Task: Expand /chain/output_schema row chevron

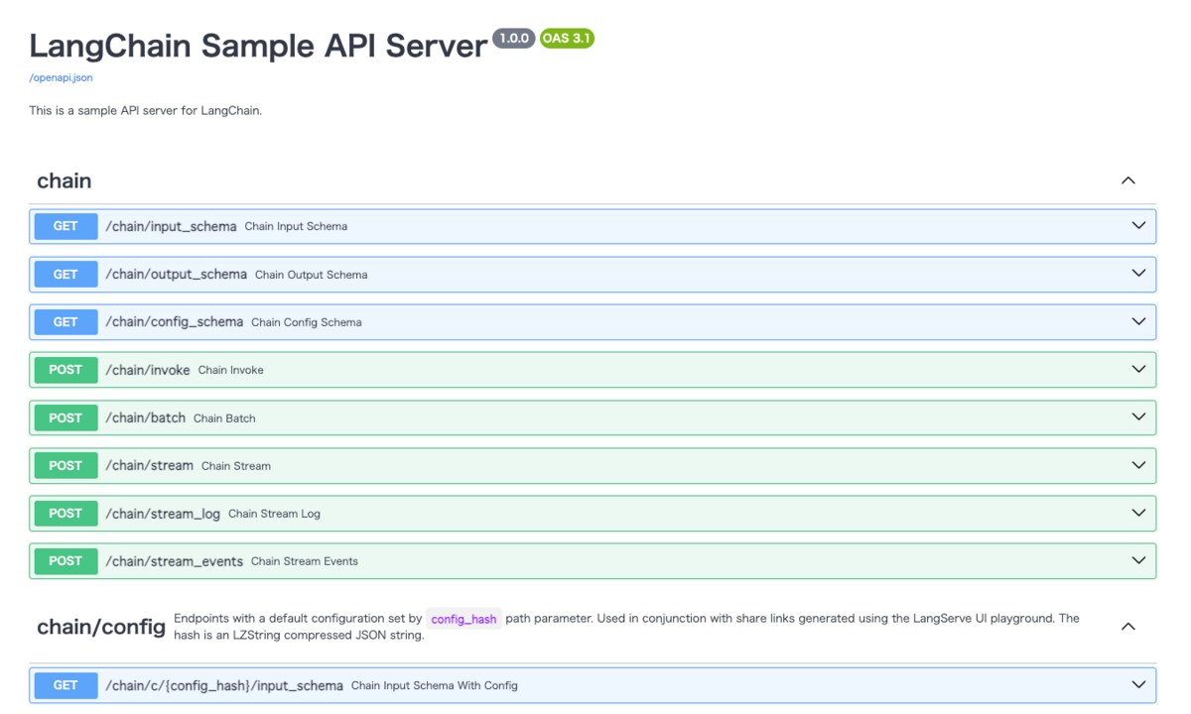Action: tap(1138, 274)
